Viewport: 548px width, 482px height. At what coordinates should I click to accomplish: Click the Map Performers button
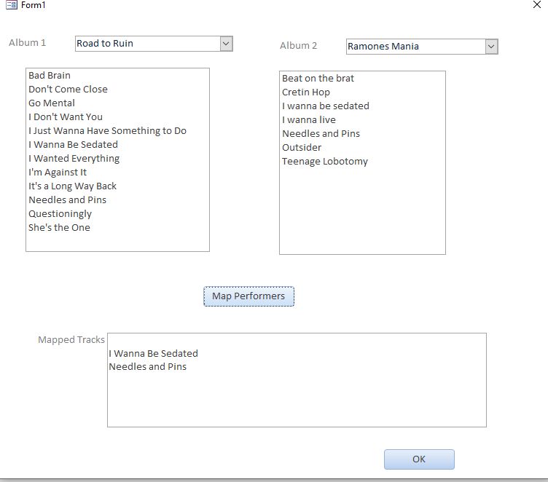[248, 296]
